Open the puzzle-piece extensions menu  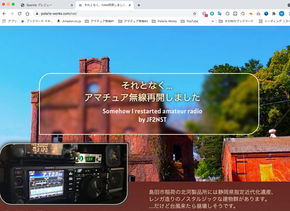(274, 13)
